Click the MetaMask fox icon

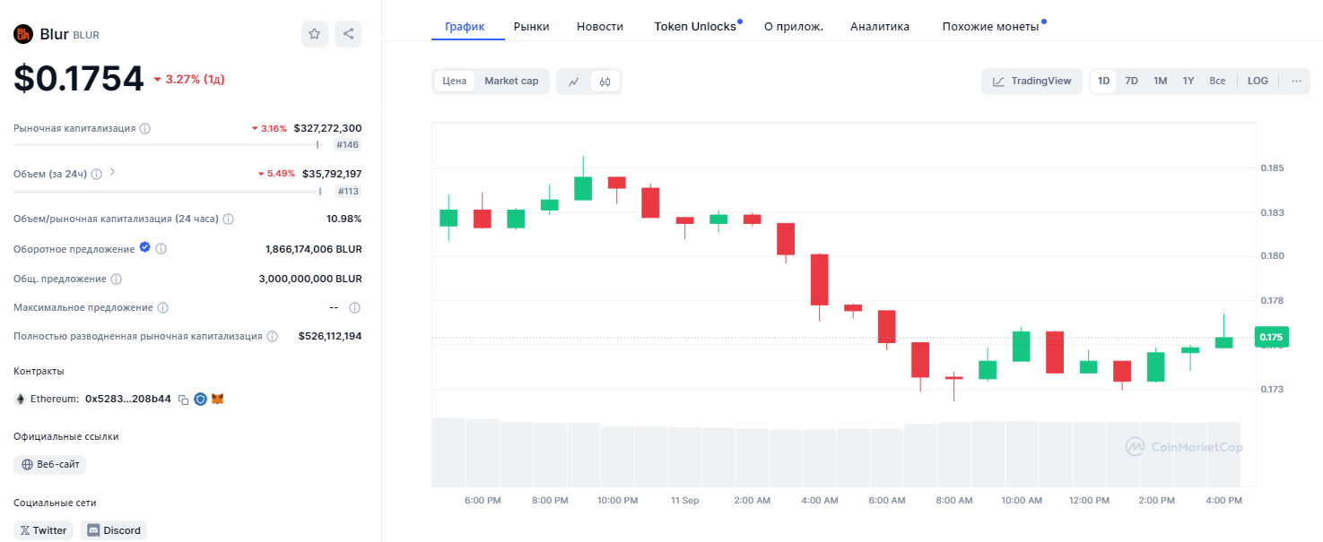[x=217, y=399]
